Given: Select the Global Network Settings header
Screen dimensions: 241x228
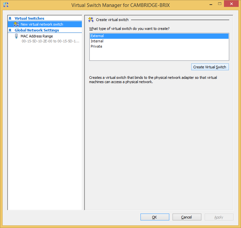Looking at the screenshot, I should tap(37, 30).
